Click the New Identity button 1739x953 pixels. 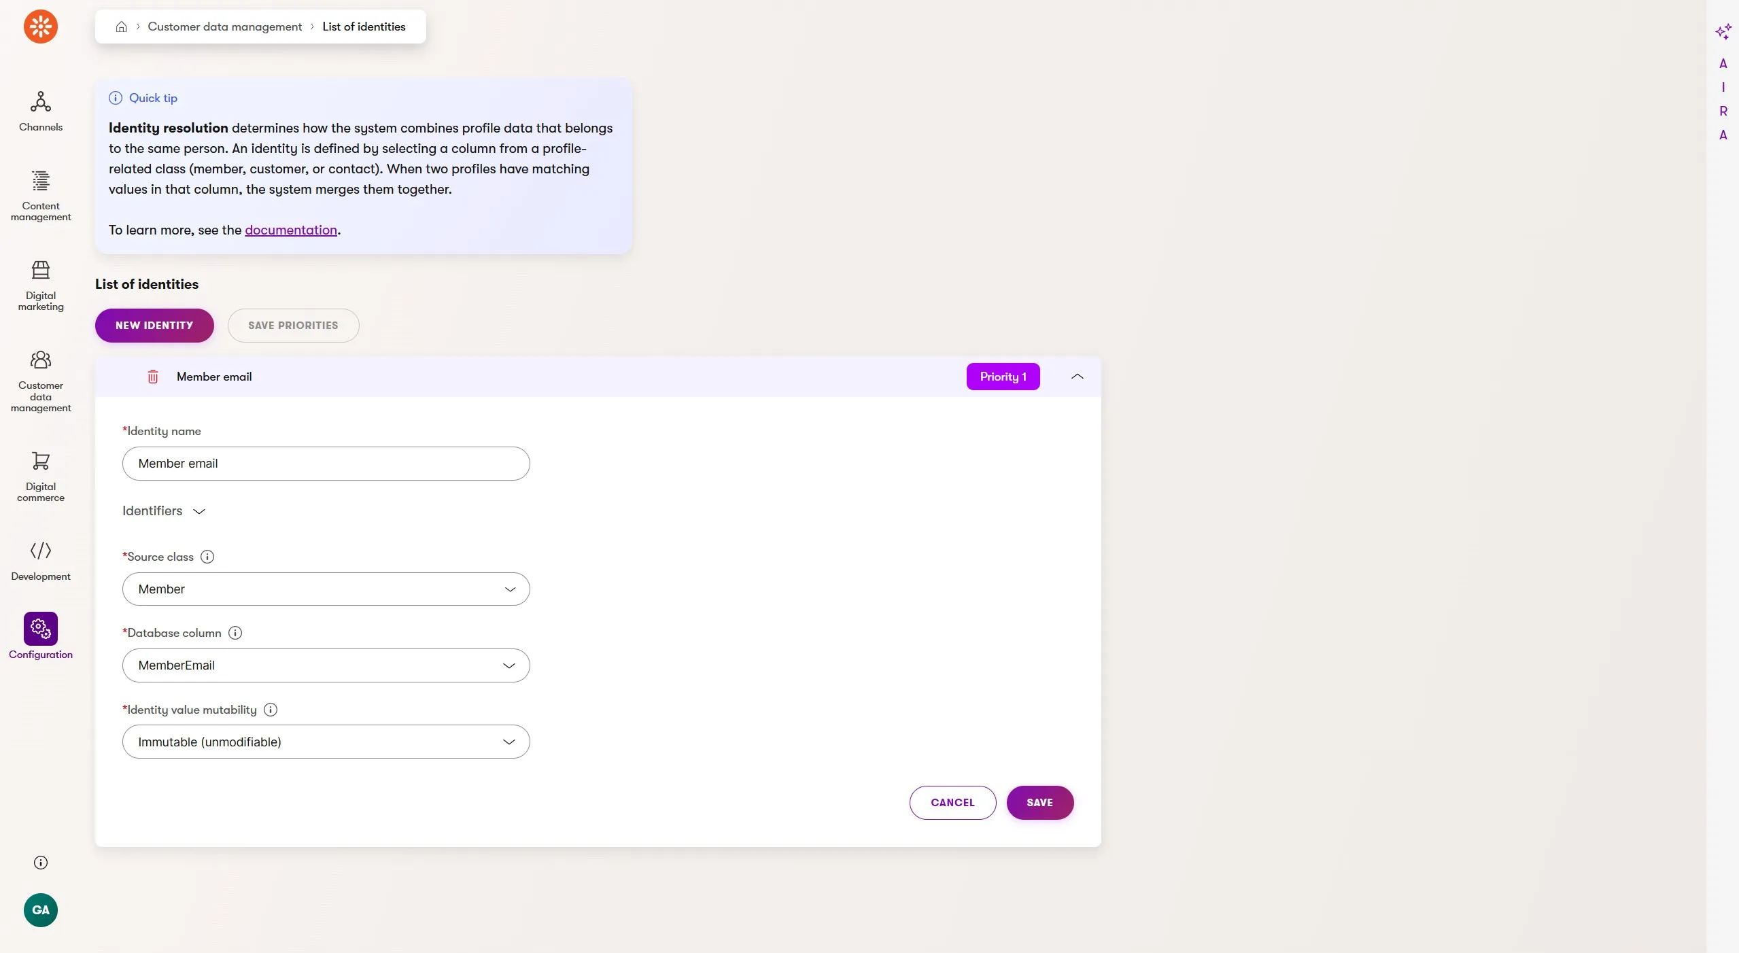pos(154,326)
